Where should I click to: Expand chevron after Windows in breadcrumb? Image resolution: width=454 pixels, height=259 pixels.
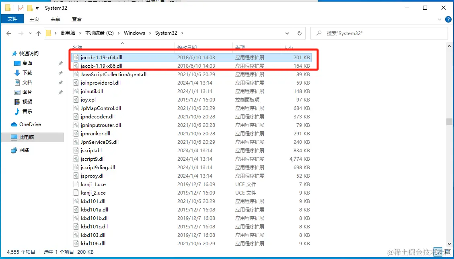(x=150, y=33)
